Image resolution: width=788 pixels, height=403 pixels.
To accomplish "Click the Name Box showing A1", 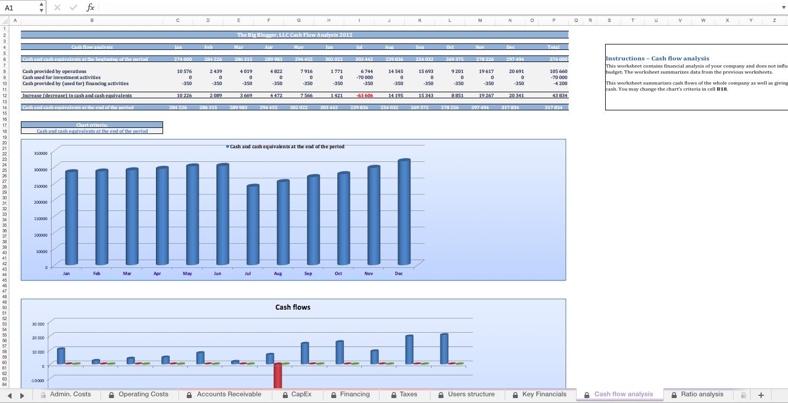I will click(x=20, y=8).
